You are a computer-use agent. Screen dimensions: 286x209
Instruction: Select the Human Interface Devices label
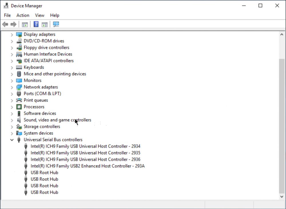[48, 54]
